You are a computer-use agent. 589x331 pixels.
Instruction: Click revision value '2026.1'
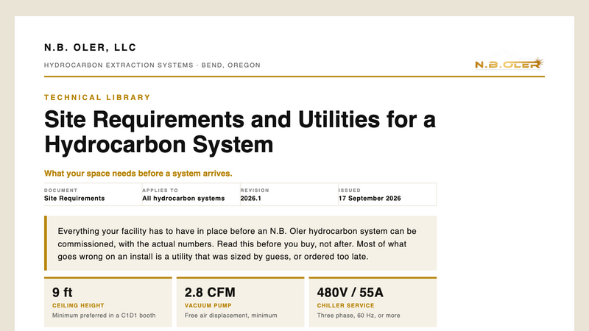tap(250, 199)
